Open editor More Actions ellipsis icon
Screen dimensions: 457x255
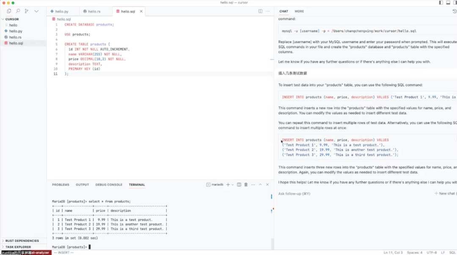(268, 11)
